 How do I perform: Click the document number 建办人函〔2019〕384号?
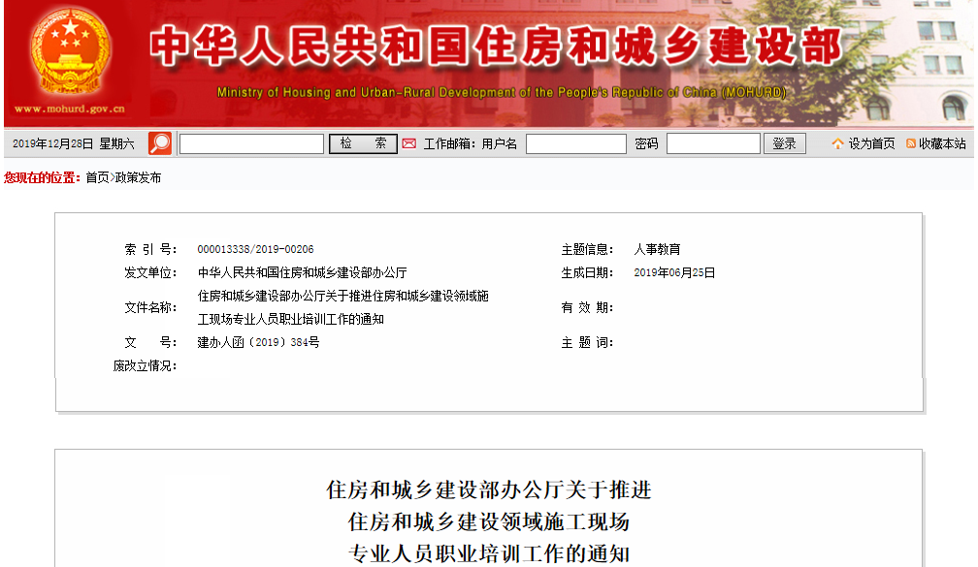(258, 342)
